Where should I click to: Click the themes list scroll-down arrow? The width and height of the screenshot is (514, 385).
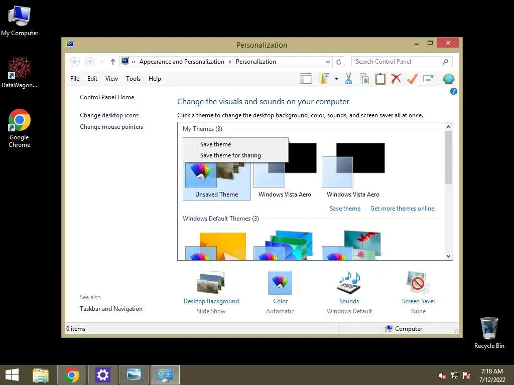point(448,256)
